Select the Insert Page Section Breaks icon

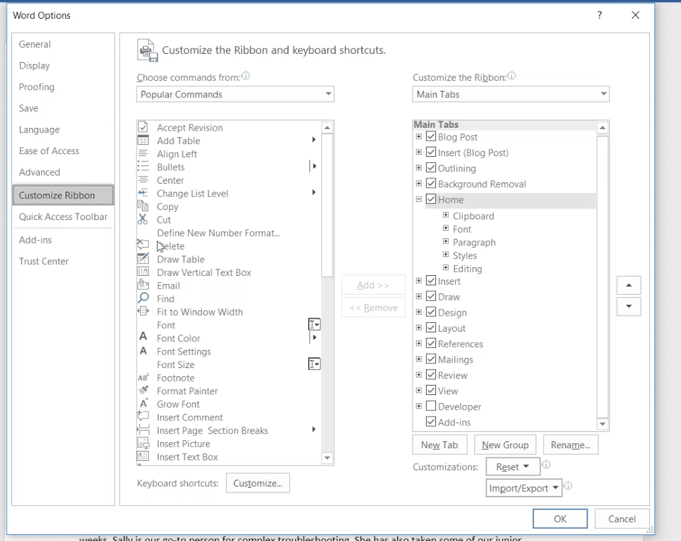coord(143,430)
